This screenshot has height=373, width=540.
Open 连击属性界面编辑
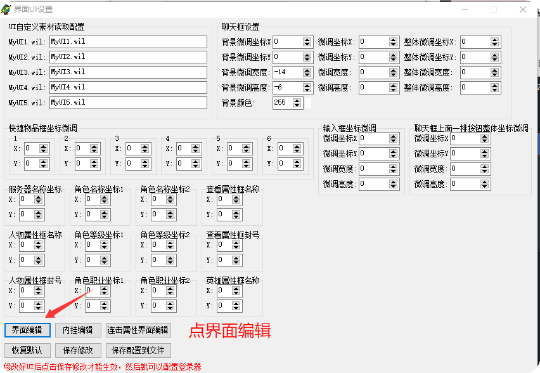[138, 330]
